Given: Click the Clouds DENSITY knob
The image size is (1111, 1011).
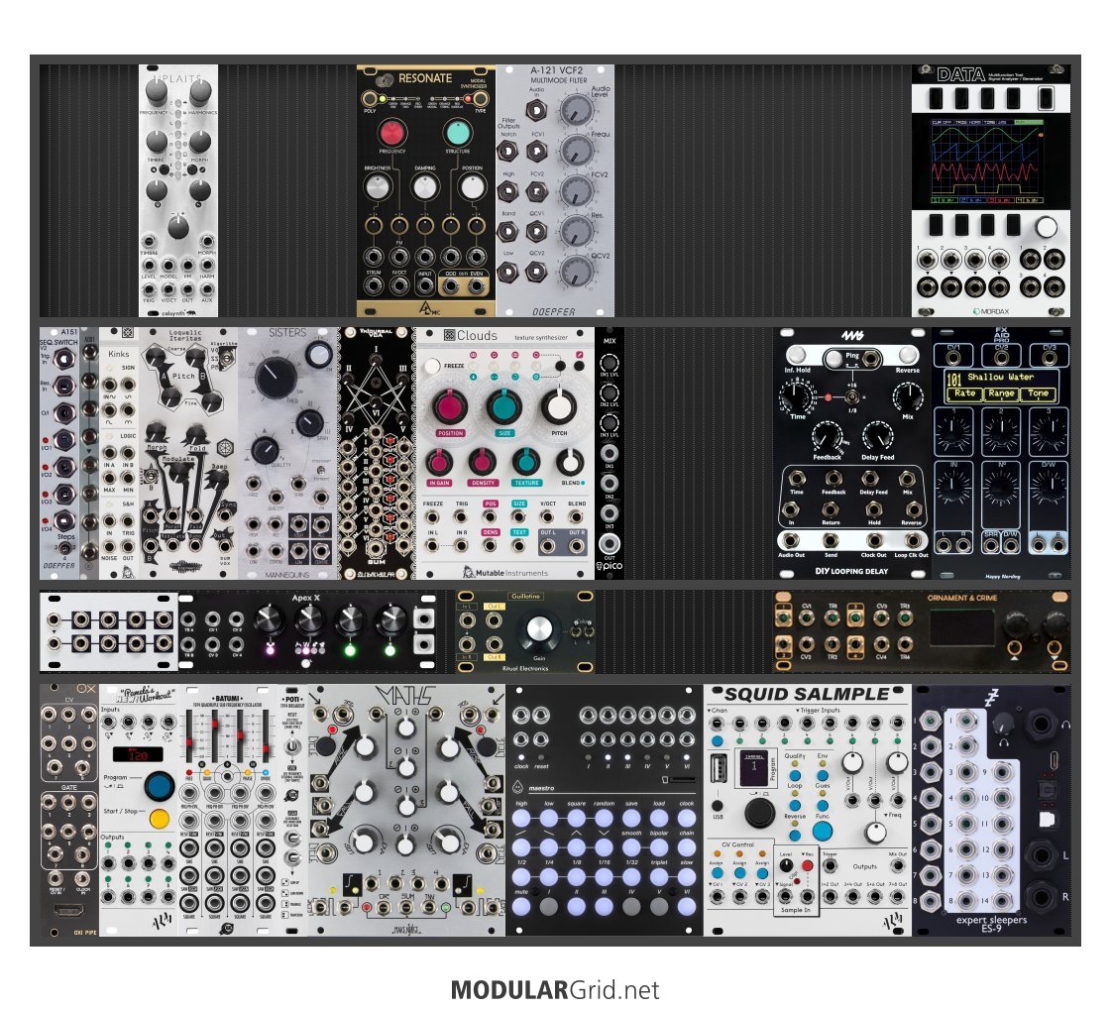Looking at the screenshot, I should pyautogui.click(x=483, y=462).
